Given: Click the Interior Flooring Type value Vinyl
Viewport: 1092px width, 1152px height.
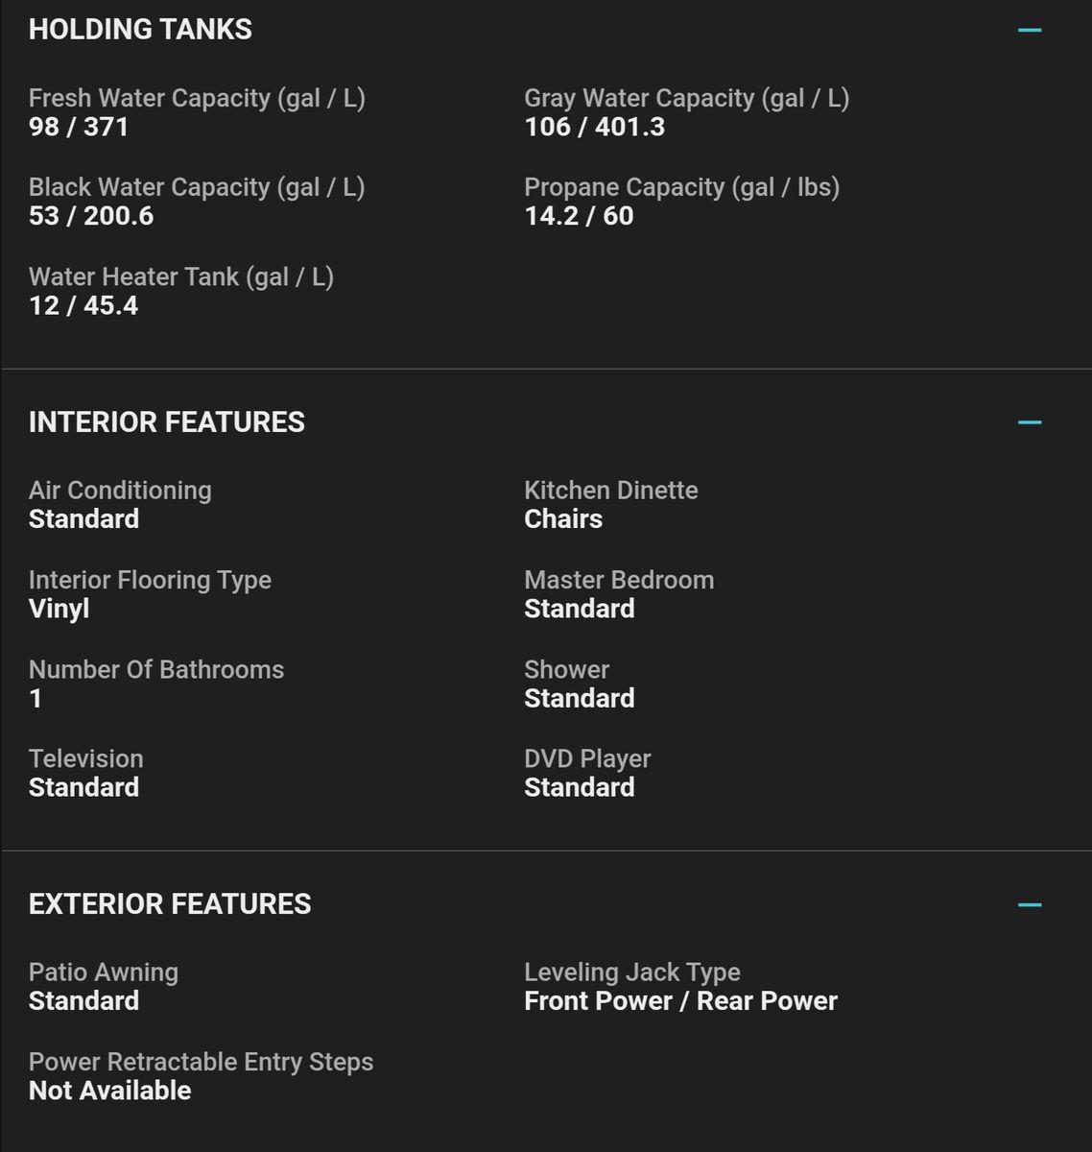Looking at the screenshot, I should 59,609.
